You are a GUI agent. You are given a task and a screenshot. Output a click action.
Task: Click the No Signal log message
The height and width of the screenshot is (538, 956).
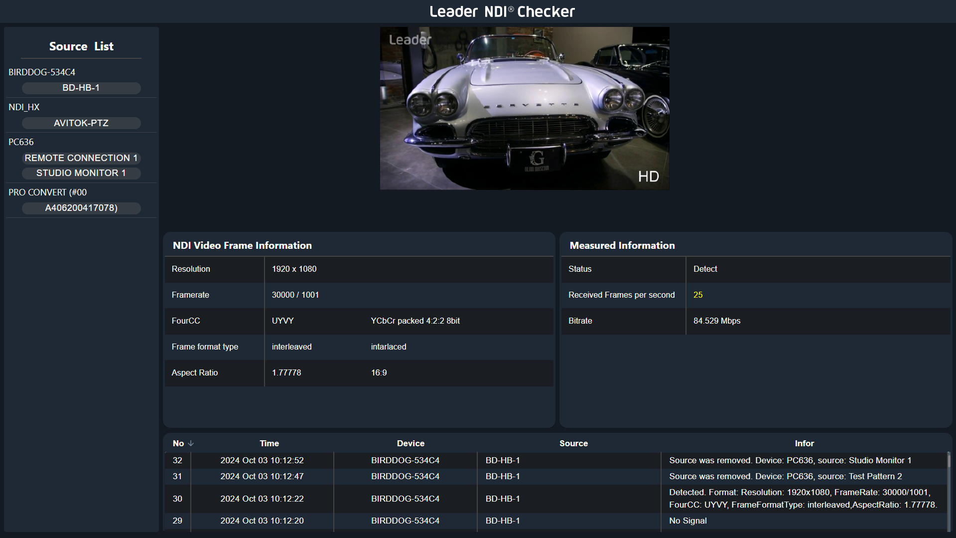pos(688,521)
